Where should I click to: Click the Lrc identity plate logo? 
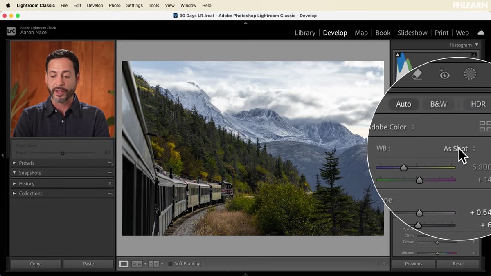pos(11,31)
